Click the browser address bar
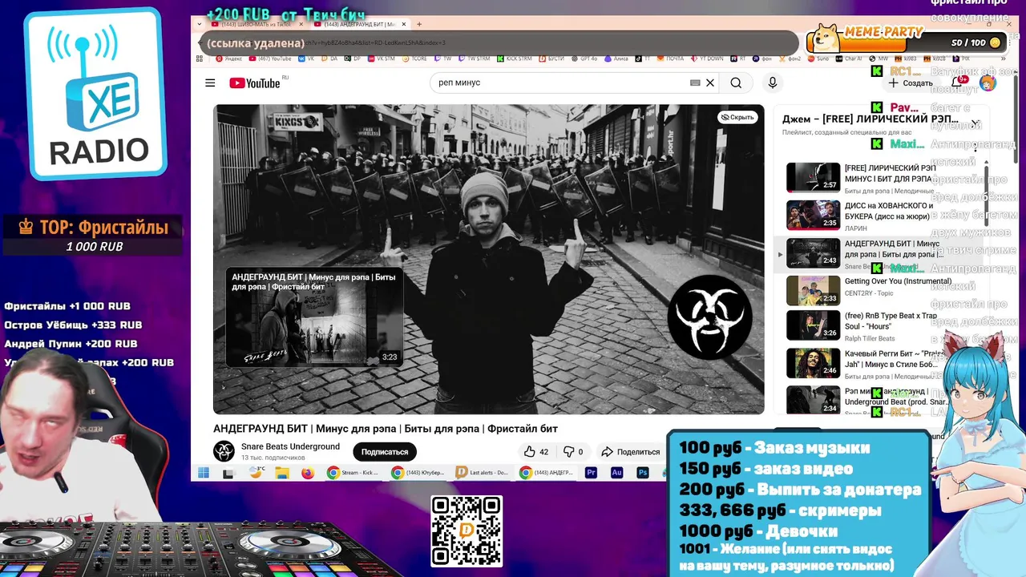 (x=497, y=42)
